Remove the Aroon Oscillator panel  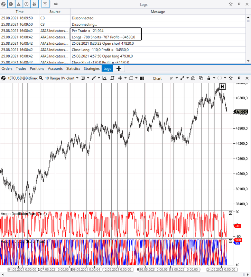pos(231,213)
